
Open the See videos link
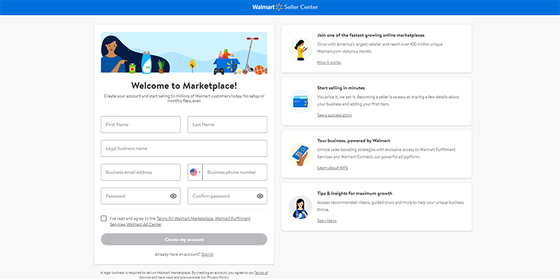tap(326, 220)
